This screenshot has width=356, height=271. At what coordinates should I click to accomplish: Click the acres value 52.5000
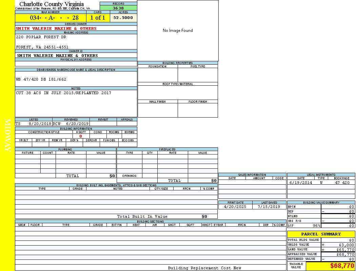pos(123,18)
